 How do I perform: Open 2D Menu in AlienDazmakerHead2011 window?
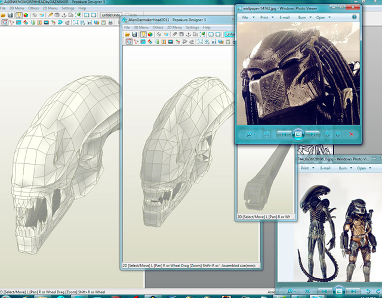point(174,27)
